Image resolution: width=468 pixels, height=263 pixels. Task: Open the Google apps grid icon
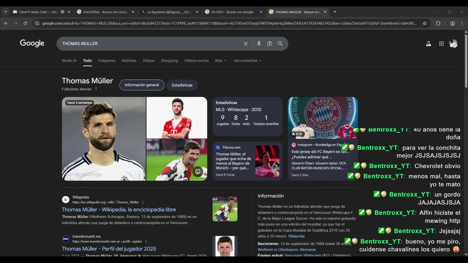pyautogui.click(x=441, y=43)
